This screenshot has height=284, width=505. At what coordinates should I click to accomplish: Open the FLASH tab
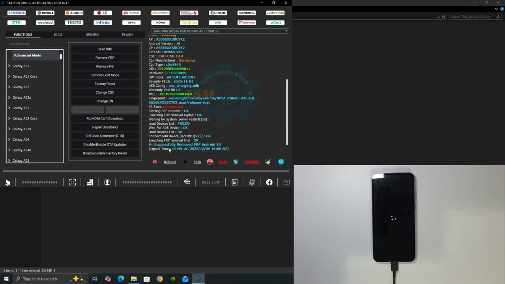(127, 35)
